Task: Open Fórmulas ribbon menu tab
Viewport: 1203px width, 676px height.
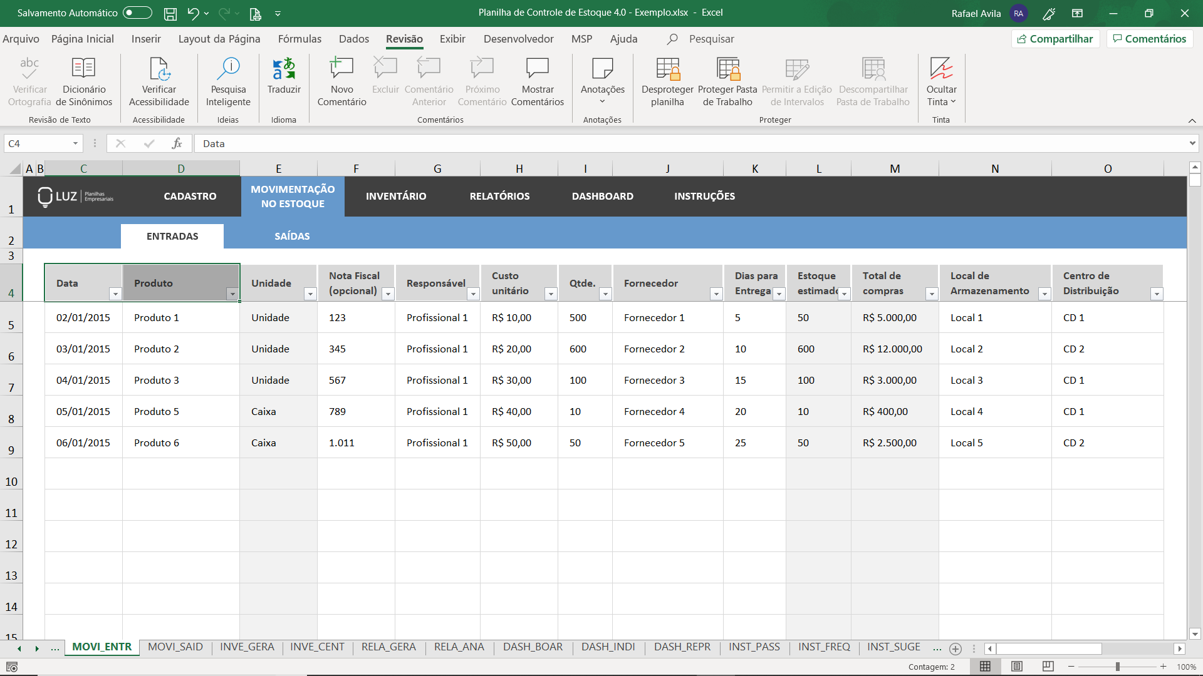Action: (300, 39)
